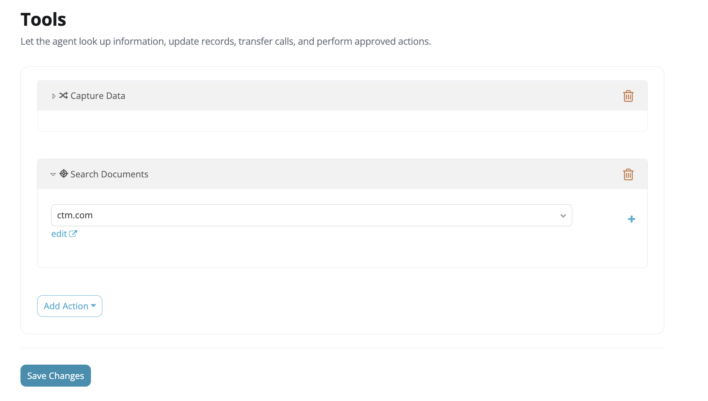Viewport: 708px width, 401px height.
Task: Delete the Search Documents action
Action: coord(628,174)
